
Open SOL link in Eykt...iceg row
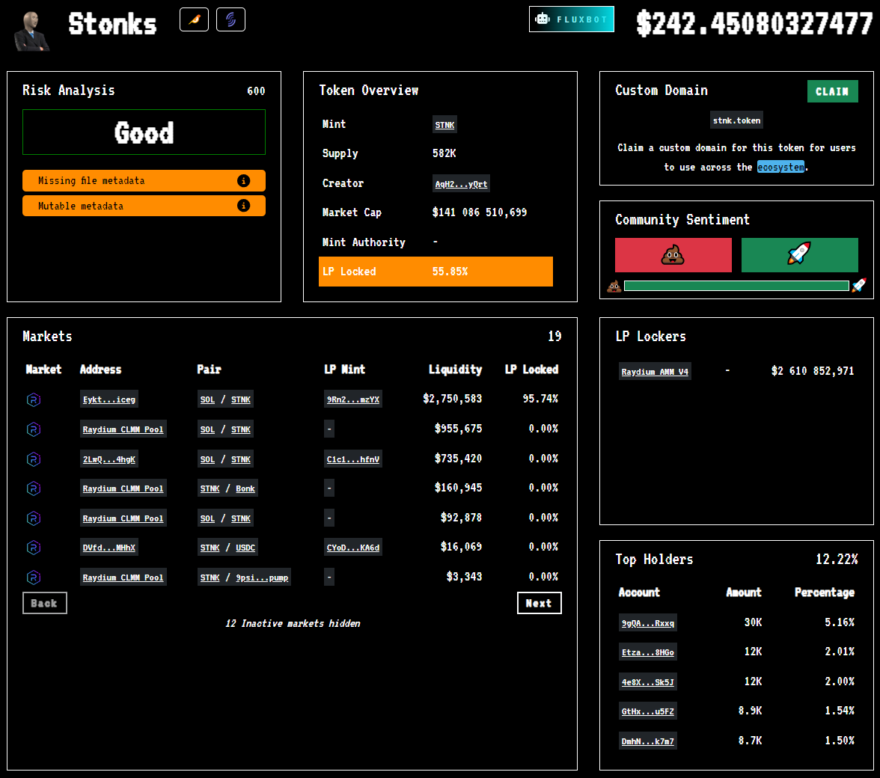(x=208, y=399)
